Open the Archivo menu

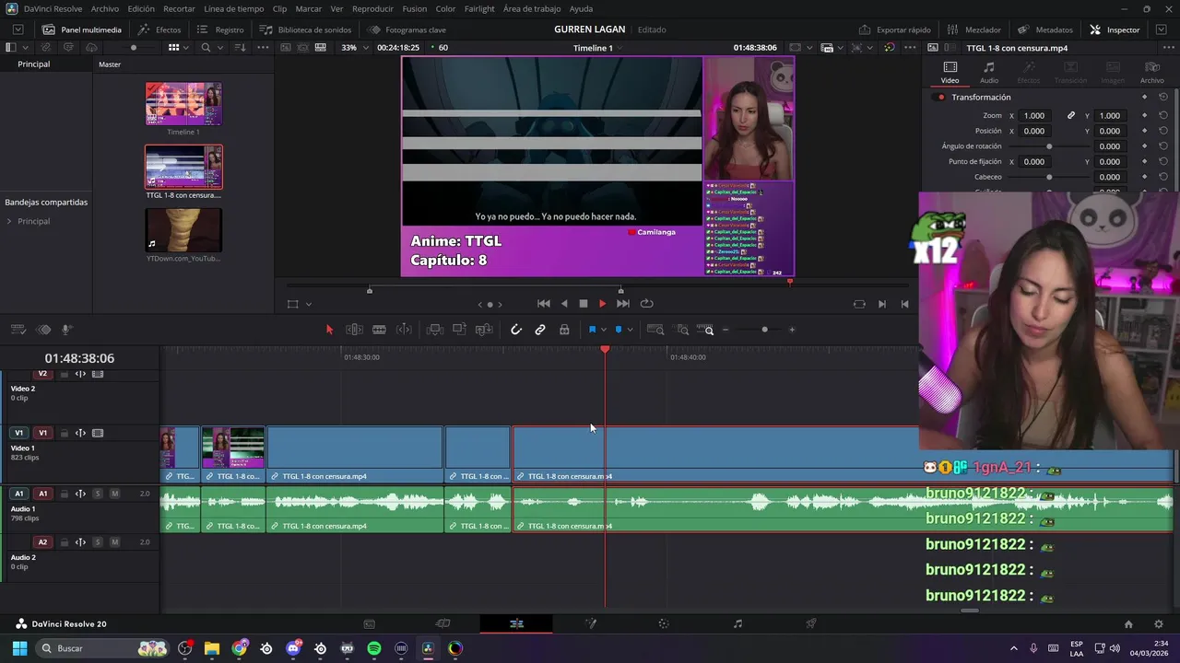click(x=104, y=8)
